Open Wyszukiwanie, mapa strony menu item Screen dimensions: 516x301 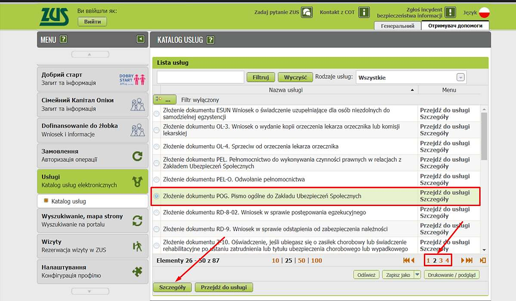(x=93, y=220)
